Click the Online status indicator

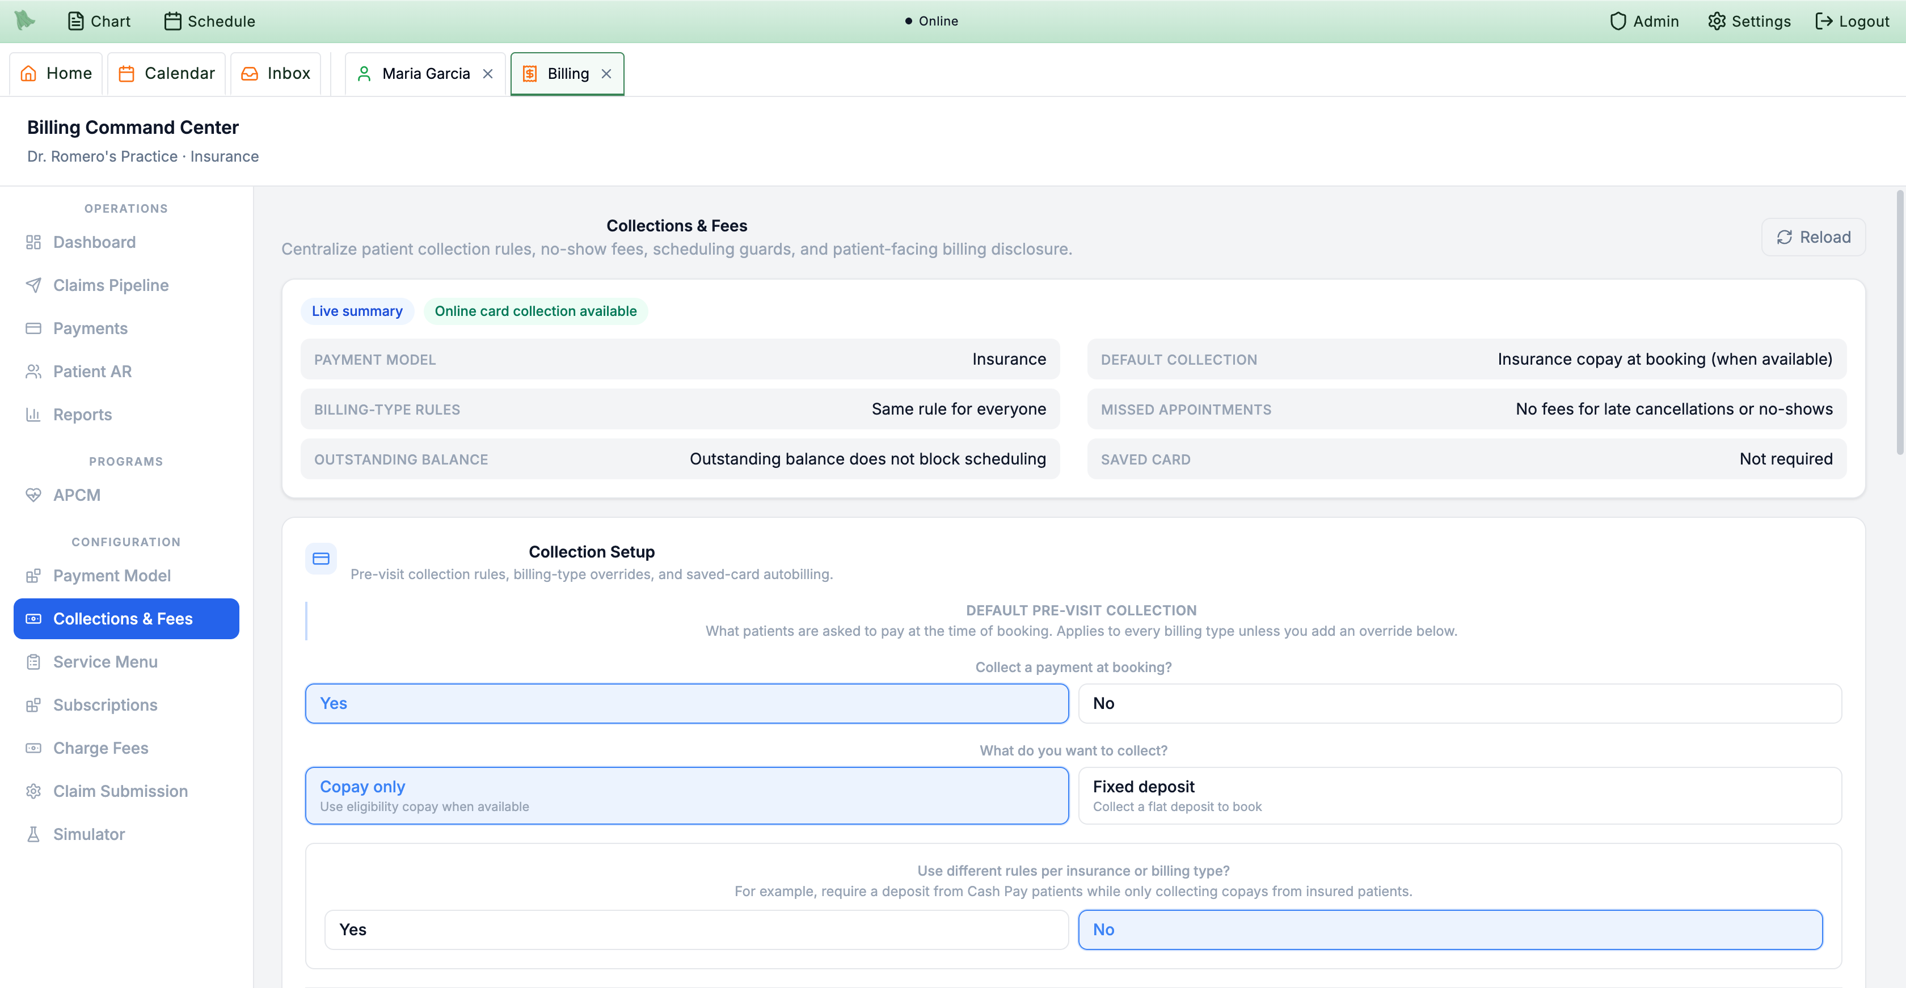point(931,21)
